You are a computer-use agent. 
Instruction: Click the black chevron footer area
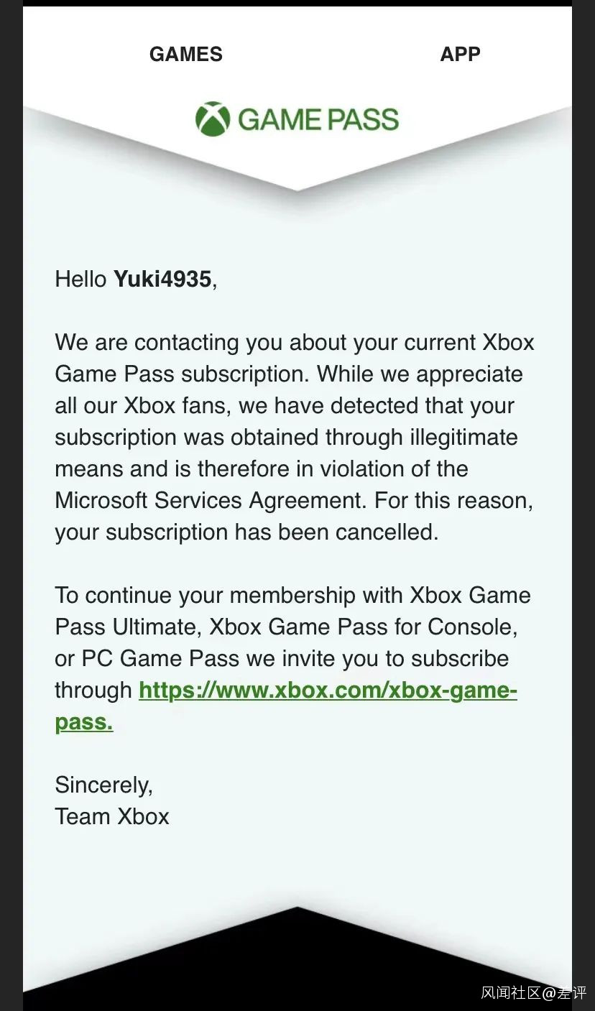coord(297,963)
